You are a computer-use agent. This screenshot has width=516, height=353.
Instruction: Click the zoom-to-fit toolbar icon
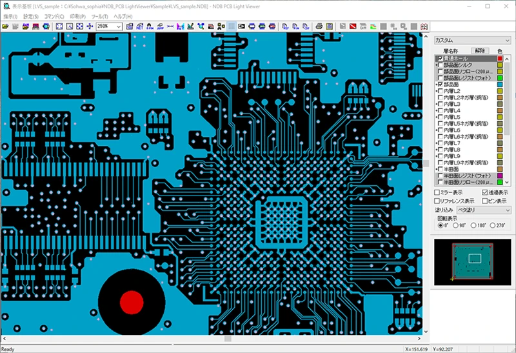59,26
